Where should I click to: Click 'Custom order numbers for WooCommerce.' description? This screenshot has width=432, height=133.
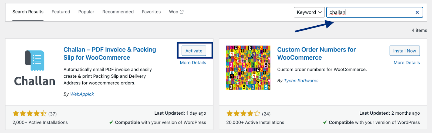point(322,70)
